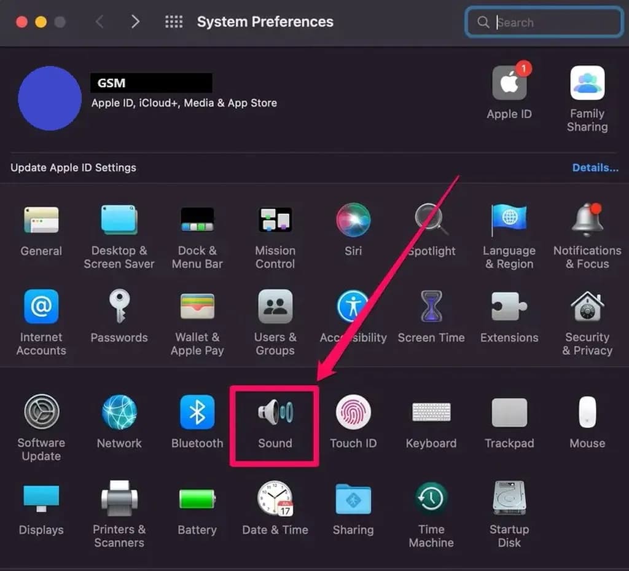Open Startup Disk preferences
629x571 pixels.
coord(509,499)
